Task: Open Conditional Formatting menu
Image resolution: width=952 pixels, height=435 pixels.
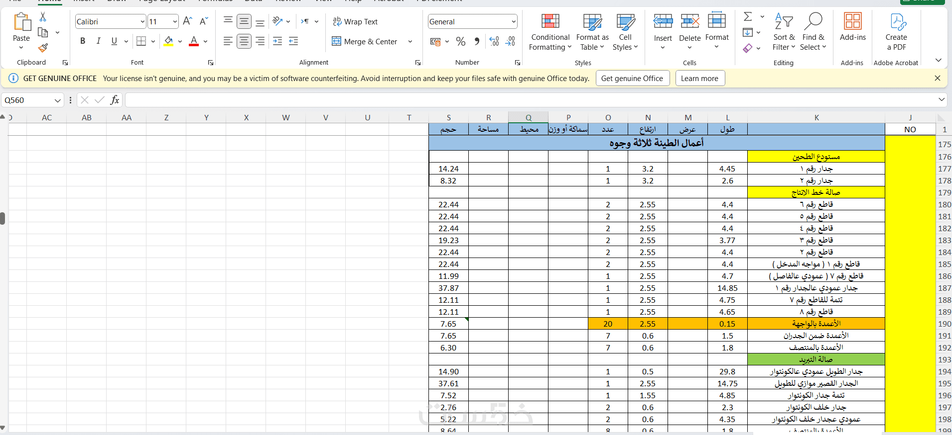Action: pyautogui.click(x=550, y=32)
